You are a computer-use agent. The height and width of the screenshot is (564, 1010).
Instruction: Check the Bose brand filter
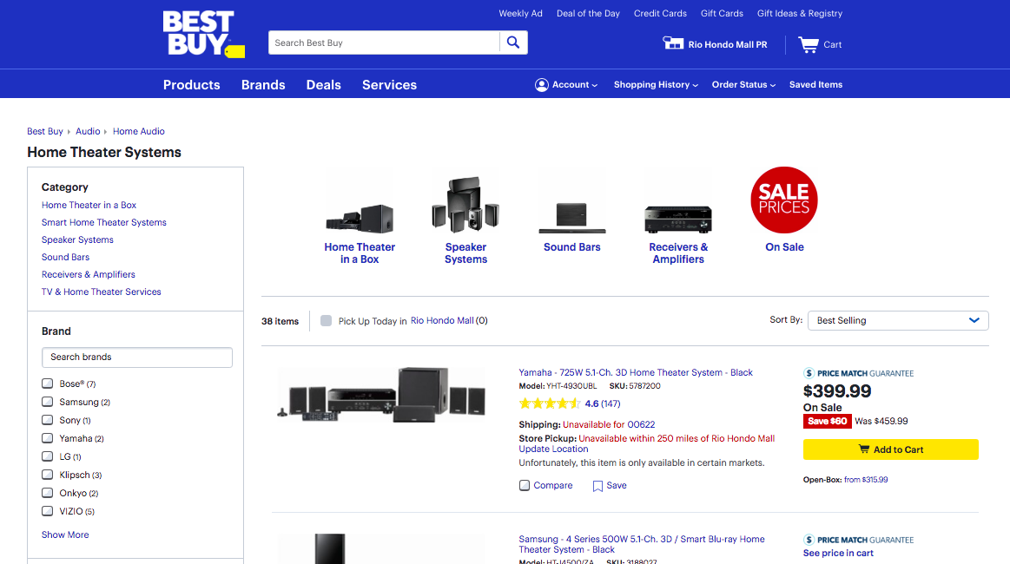coord(48,384)
